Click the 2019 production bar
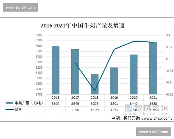The width and height of the screenshot is (174, 139). [114, 81]
